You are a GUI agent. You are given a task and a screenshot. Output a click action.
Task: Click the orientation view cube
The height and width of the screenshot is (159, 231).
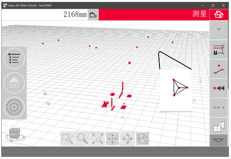point(14,134)
